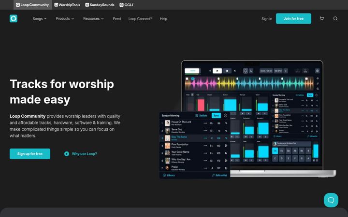Open more options for Firm Foundation
348x217 pixels.
click(x=205, y=146)
